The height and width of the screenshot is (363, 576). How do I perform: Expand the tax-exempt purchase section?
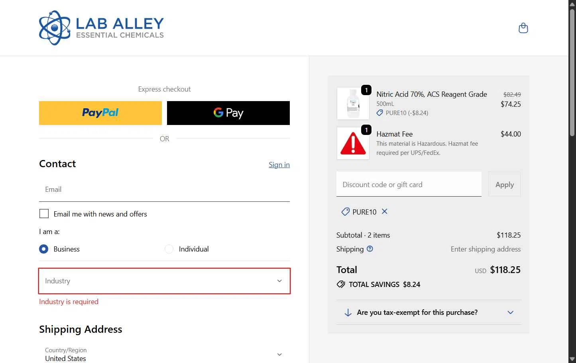click(x=429, y=312)
